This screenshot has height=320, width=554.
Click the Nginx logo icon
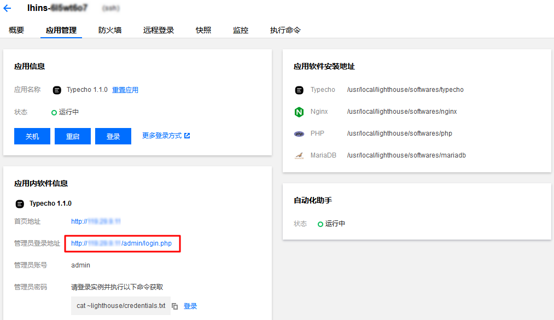(x=299, y=112)
